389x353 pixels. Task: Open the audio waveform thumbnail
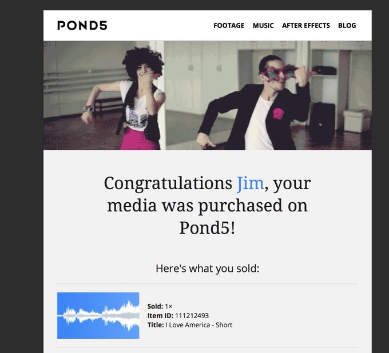pos(98,315)
